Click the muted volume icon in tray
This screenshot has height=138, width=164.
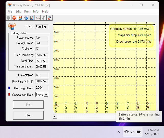point(132,132)
